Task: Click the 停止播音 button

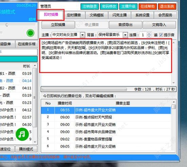Action: click(x=92, y=25)
